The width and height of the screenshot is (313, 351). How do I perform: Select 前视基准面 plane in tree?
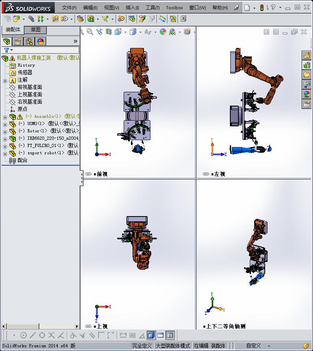pos(30,87)
